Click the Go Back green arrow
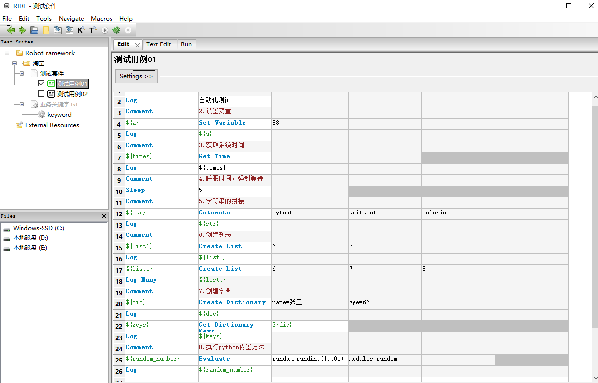 point(11,30)
